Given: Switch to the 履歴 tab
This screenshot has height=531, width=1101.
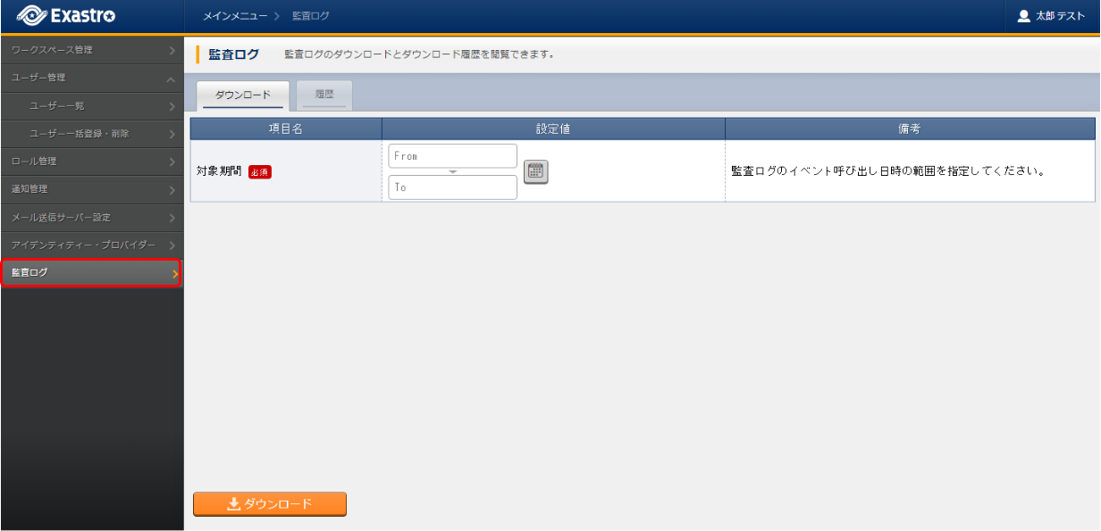Looking at the screenshot, I should (x=324, y=94).
